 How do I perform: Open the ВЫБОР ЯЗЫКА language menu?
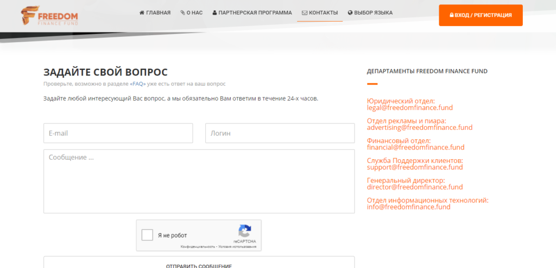[x=370, y=13]
